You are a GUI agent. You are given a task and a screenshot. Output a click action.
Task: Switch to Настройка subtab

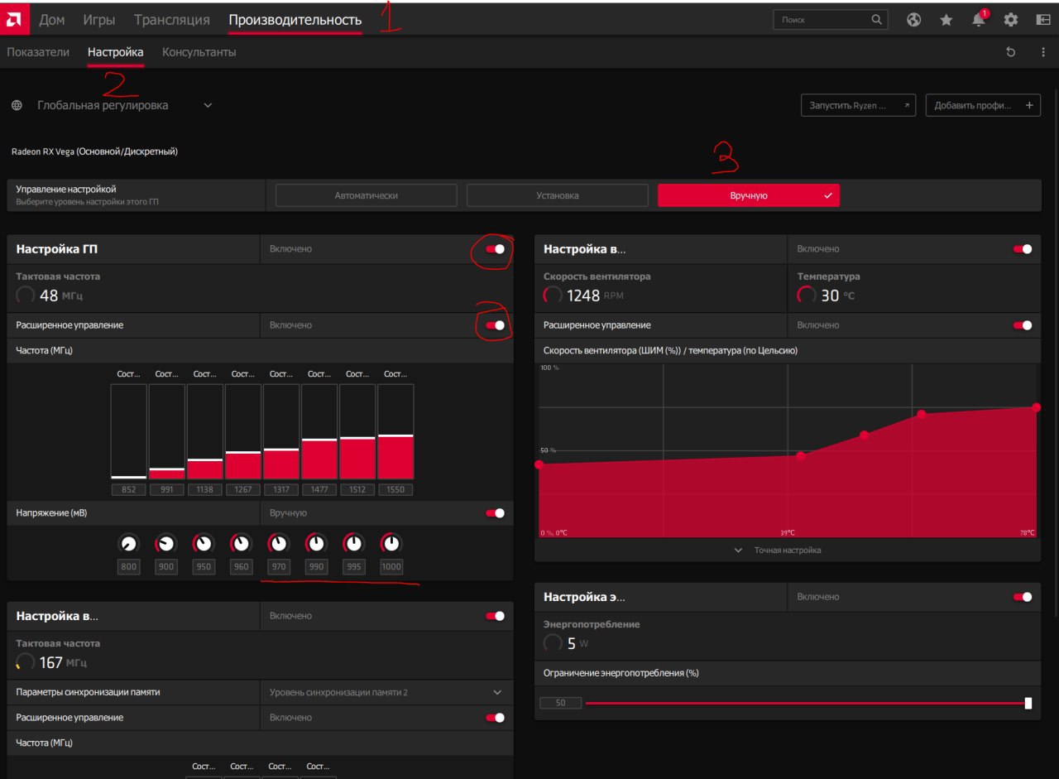[115, 52]
